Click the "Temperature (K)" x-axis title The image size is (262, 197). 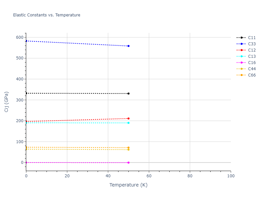128,185
